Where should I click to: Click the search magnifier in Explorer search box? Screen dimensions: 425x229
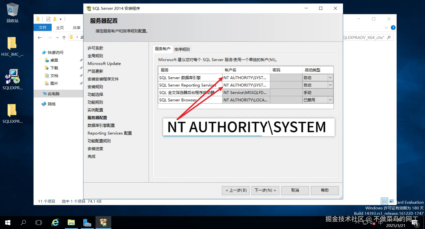389,37
